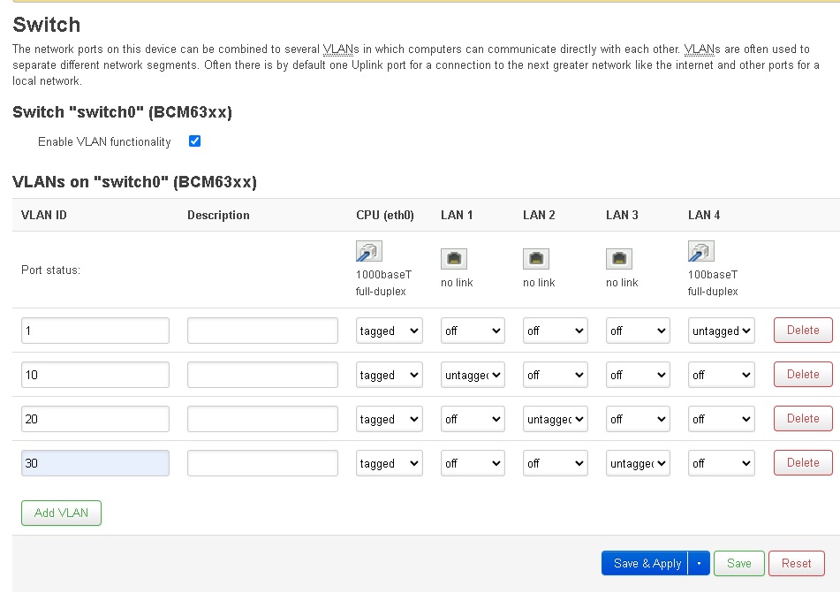Delete the VLAN 30 row
Image resolution: width=840 pixels, height=601 pixels.
click(x=802, y=463)
